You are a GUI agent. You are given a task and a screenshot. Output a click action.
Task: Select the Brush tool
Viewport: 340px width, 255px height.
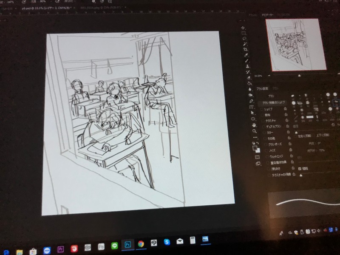247,61
